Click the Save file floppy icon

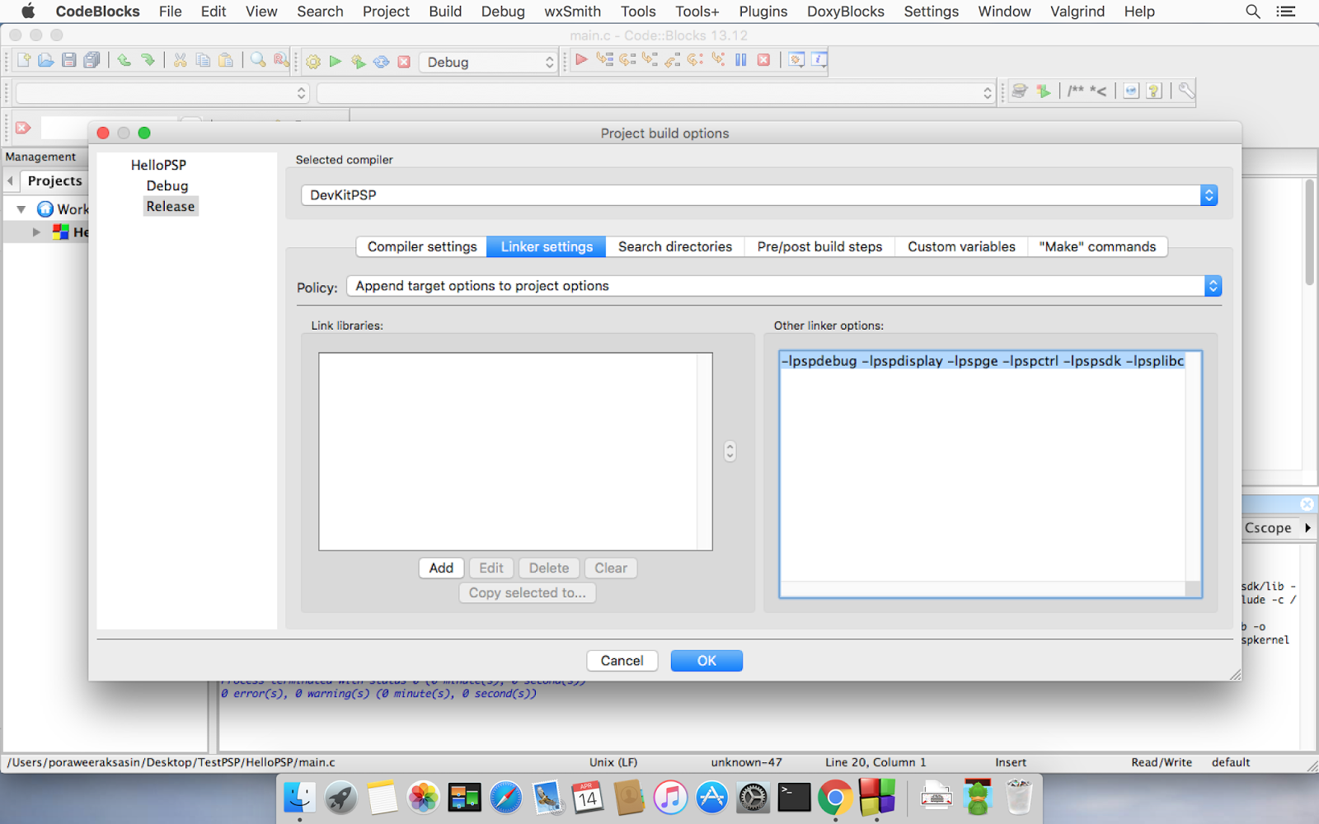69,60
